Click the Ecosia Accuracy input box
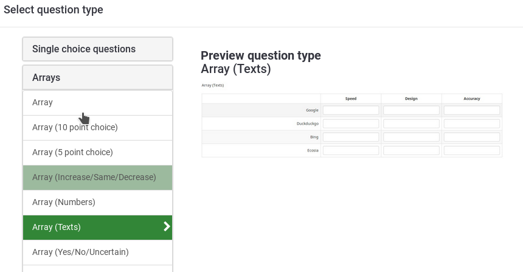This screenshot has width=523, height=272. [x=472, y=150]
